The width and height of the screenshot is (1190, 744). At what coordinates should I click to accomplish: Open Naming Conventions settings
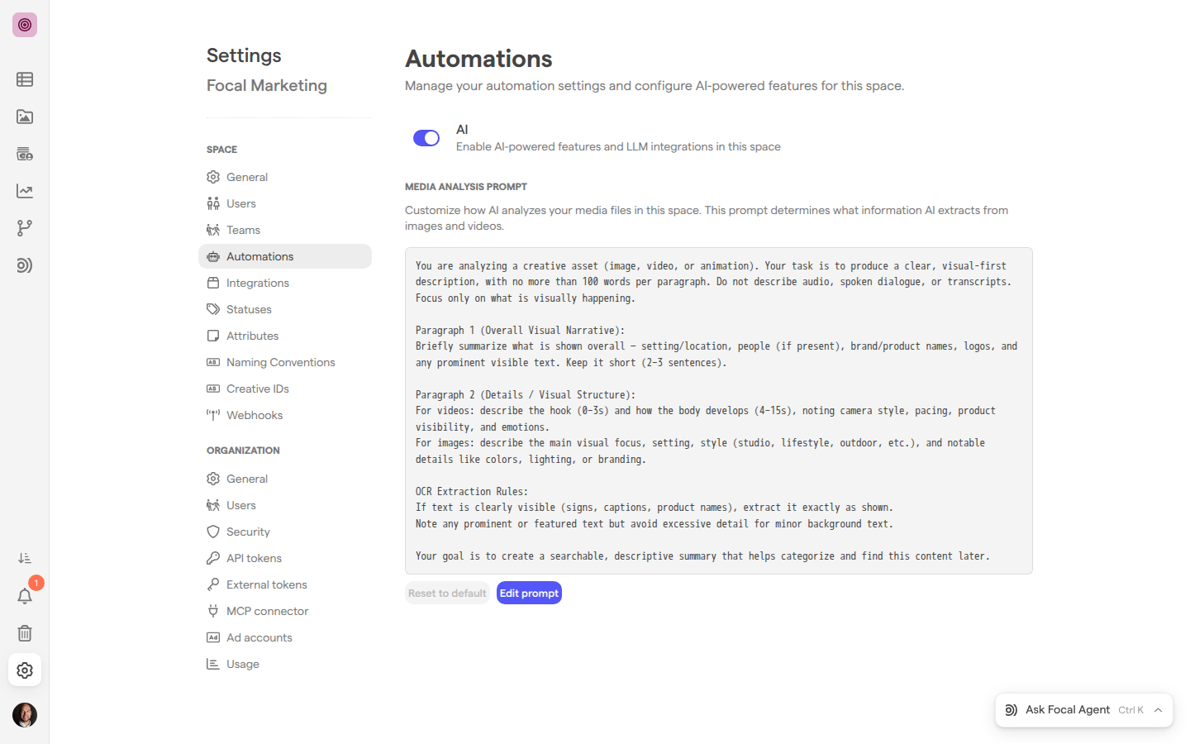tap(285, 362)
